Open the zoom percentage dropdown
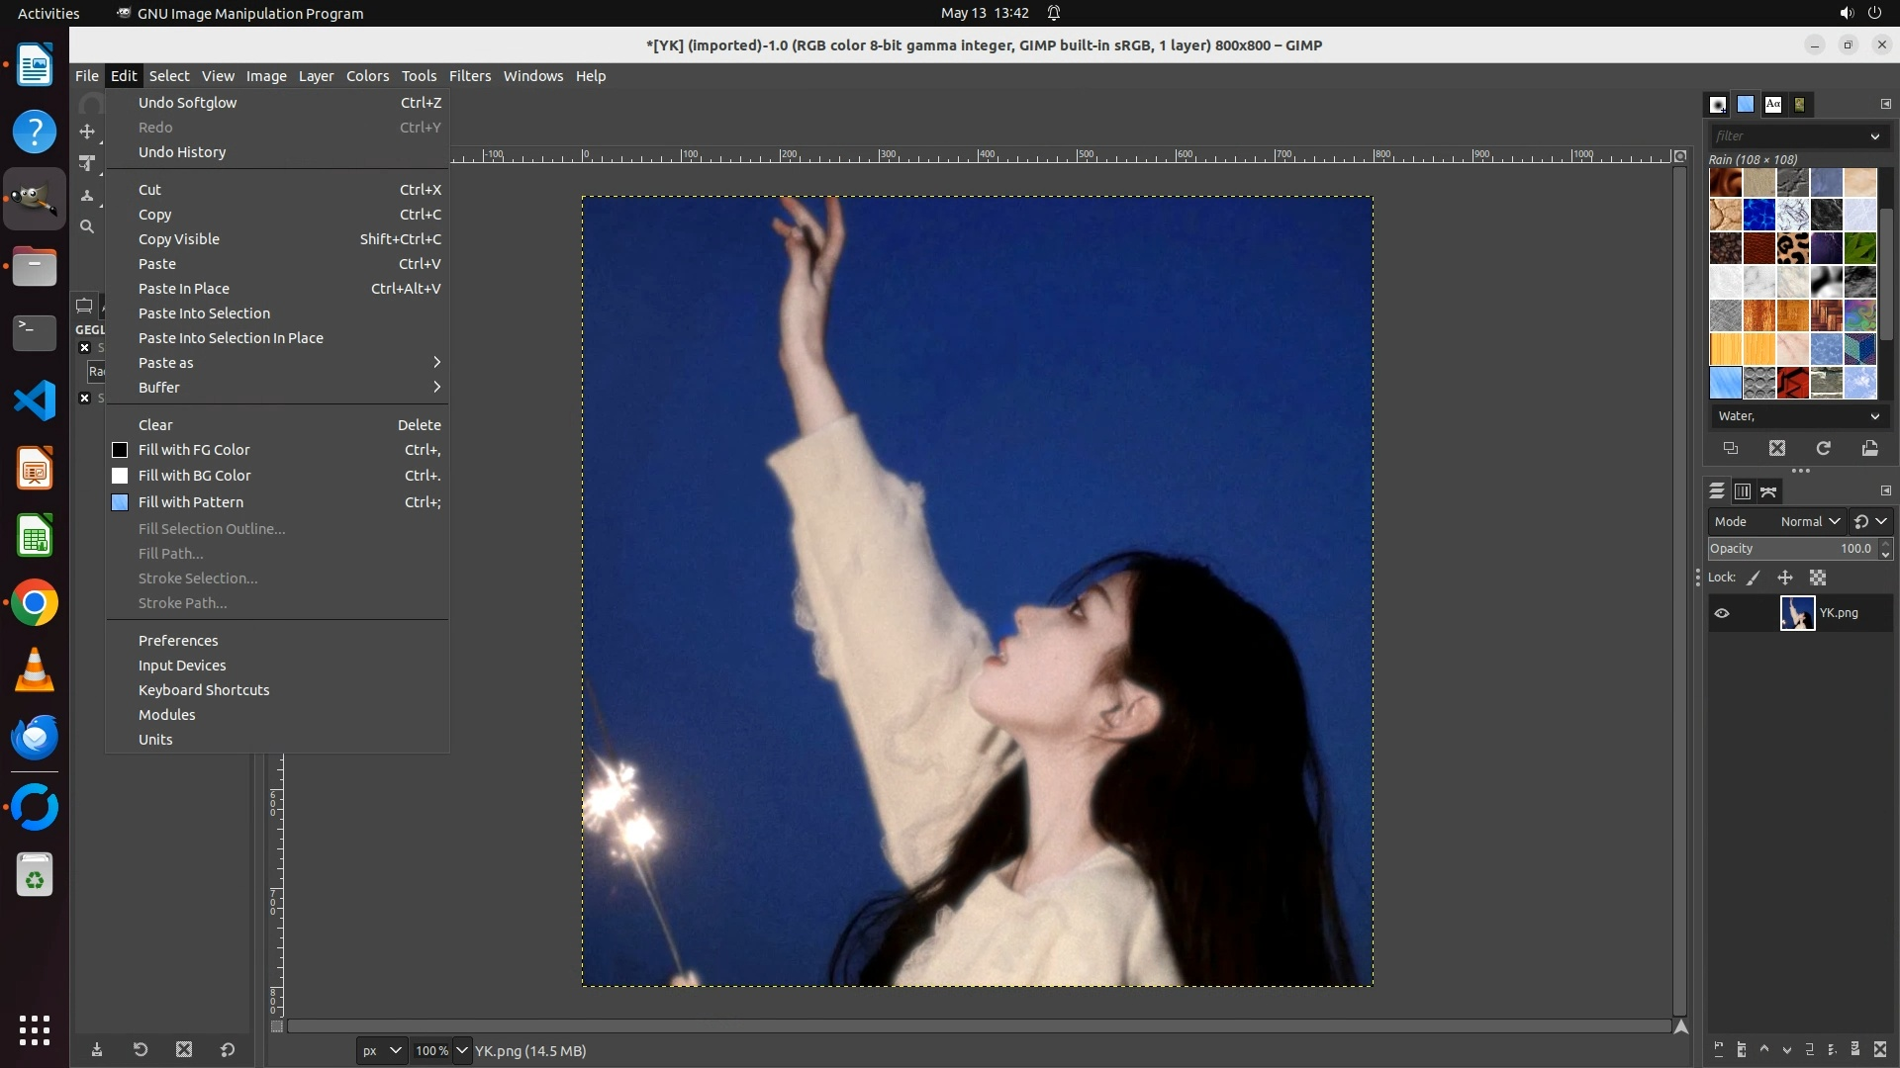 point(461,1050)
